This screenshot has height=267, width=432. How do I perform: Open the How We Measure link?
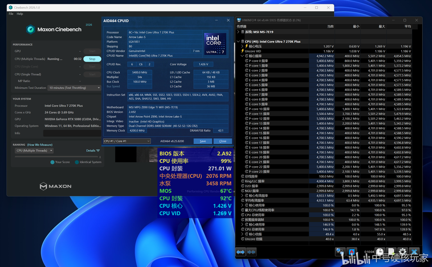tap(40, 145)
